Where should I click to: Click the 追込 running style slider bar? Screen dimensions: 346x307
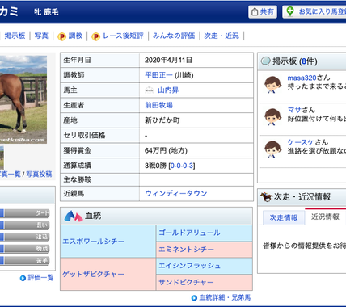tap(25, 237)
